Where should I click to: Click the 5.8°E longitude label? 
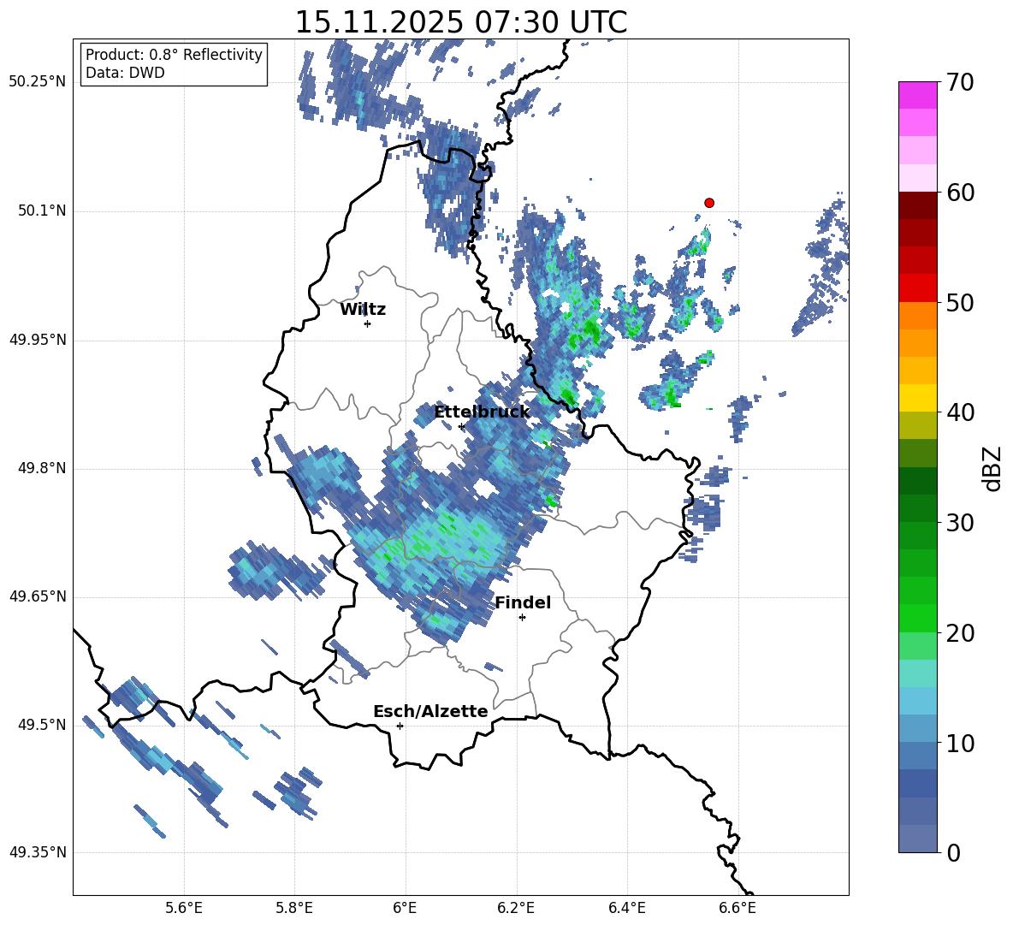click(294, 908)
